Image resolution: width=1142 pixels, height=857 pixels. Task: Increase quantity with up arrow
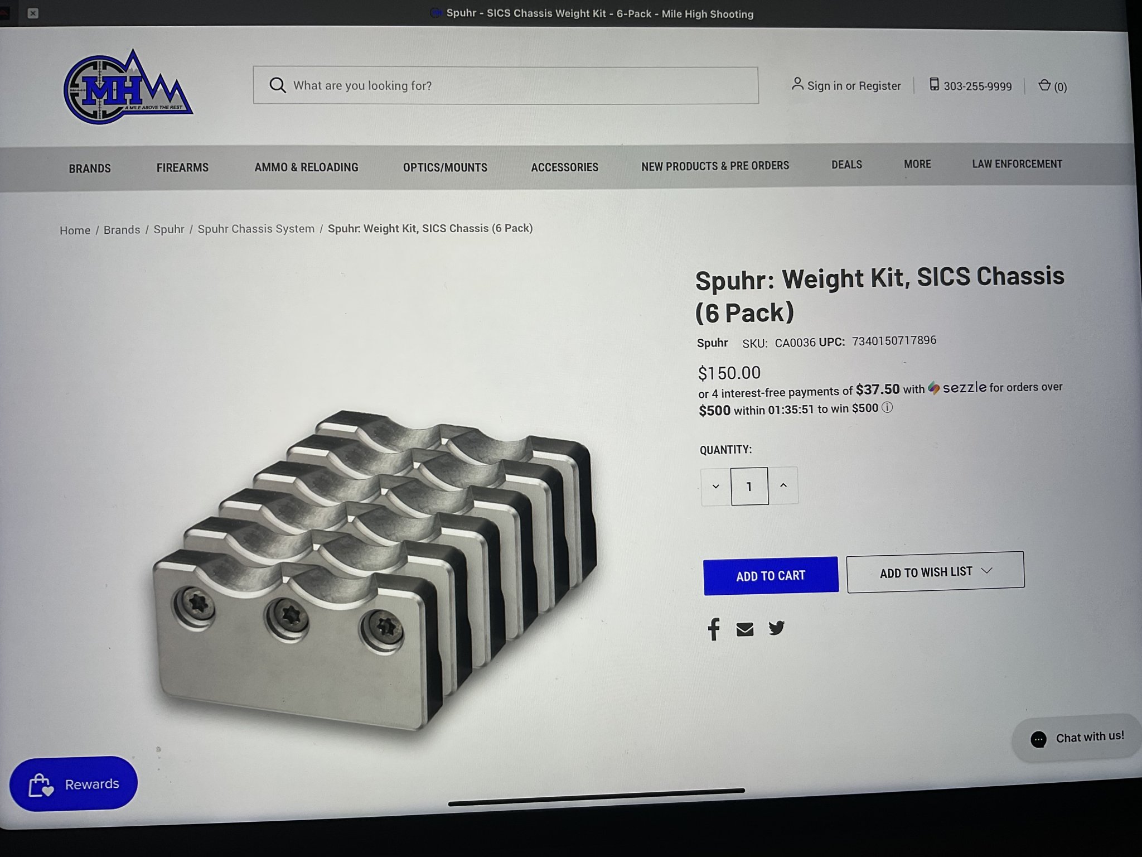[783, 485]
